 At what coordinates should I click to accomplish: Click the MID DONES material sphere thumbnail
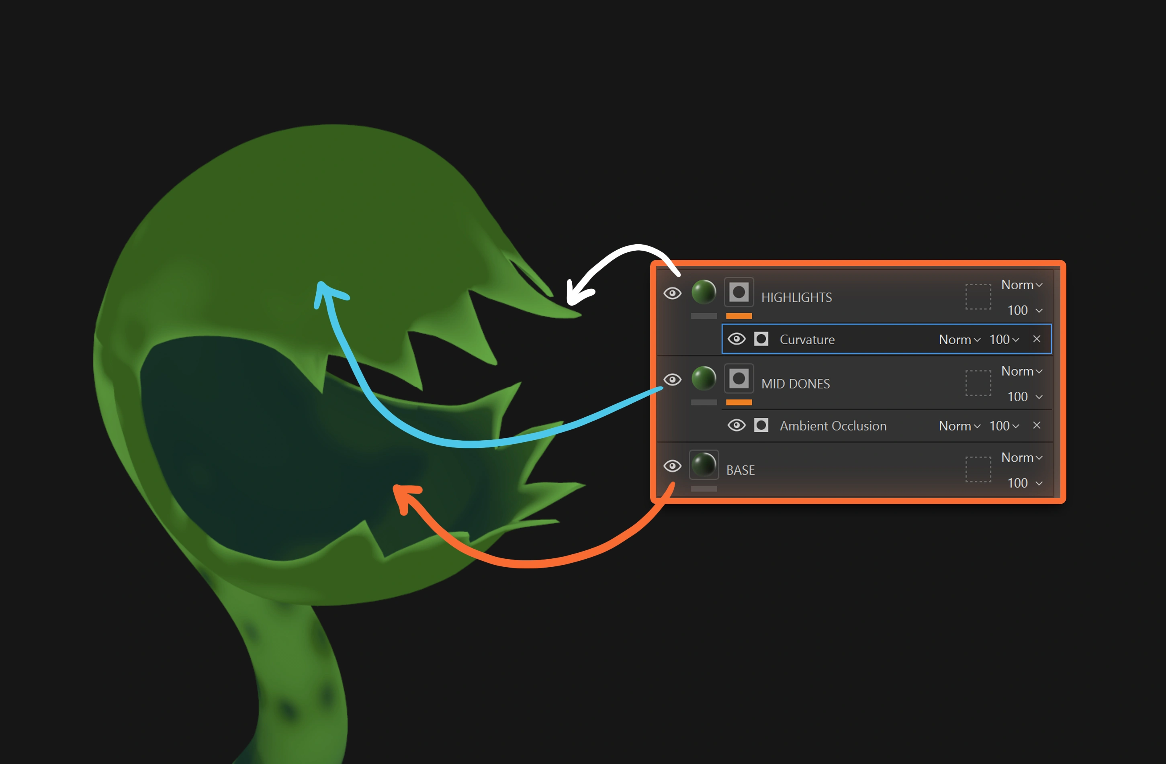click(x=704, y=378)
